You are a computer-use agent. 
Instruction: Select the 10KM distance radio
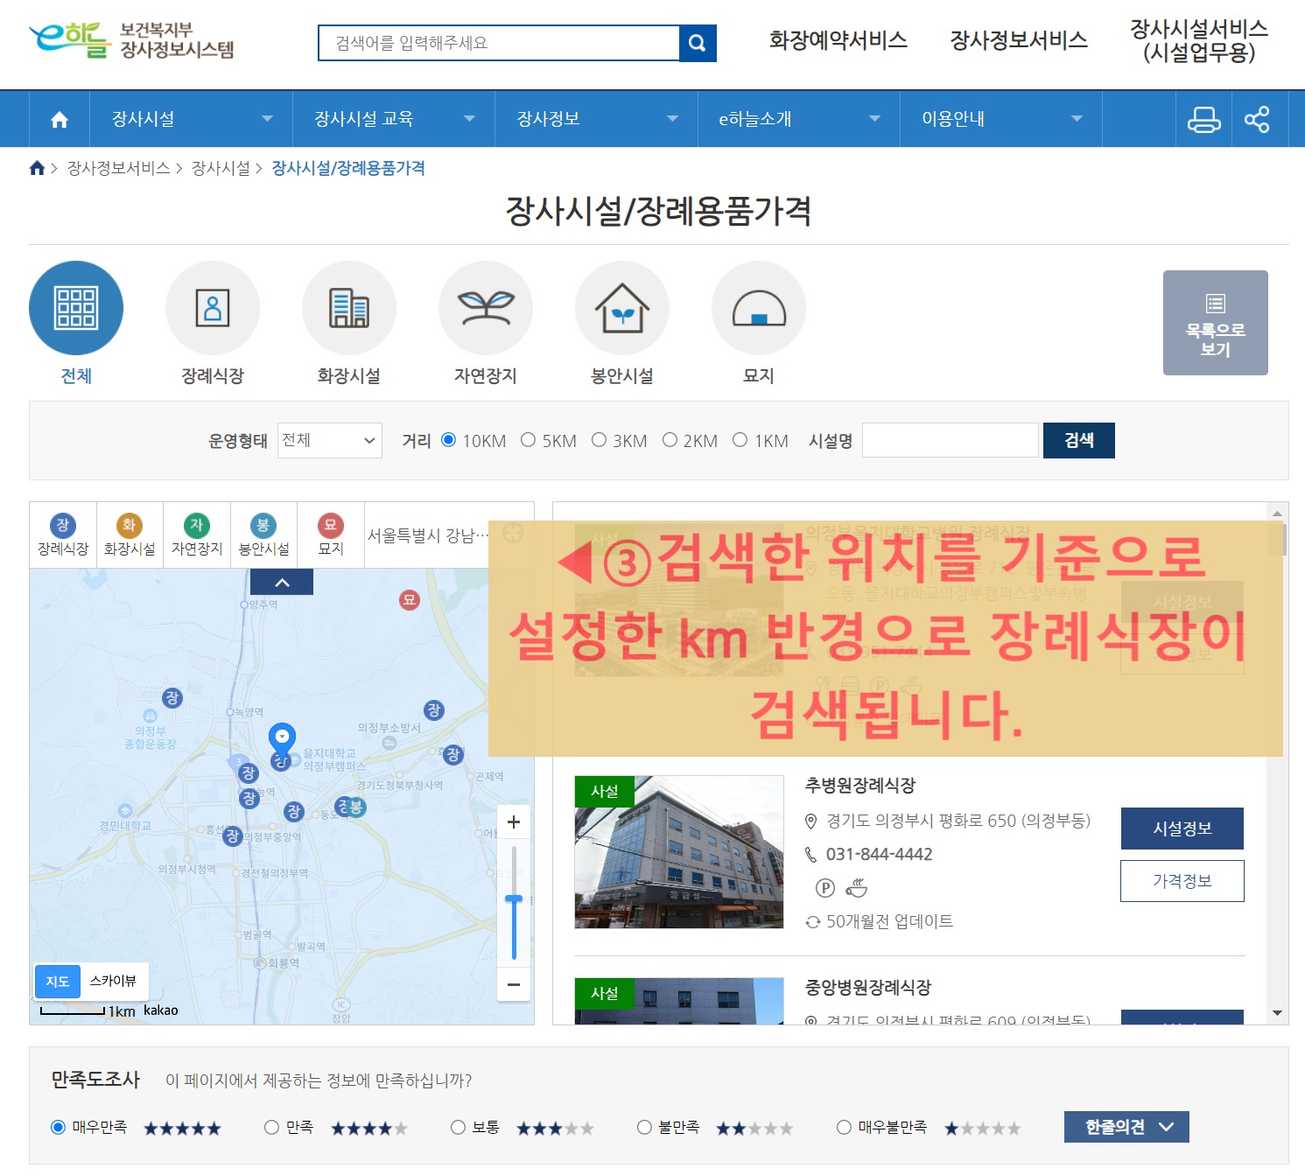point(448,440)
